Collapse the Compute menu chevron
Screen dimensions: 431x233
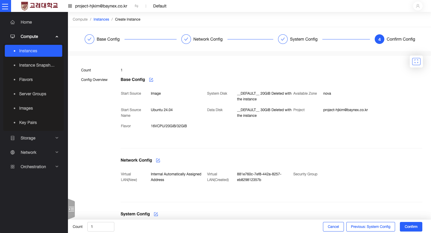[x=57, y=37]
